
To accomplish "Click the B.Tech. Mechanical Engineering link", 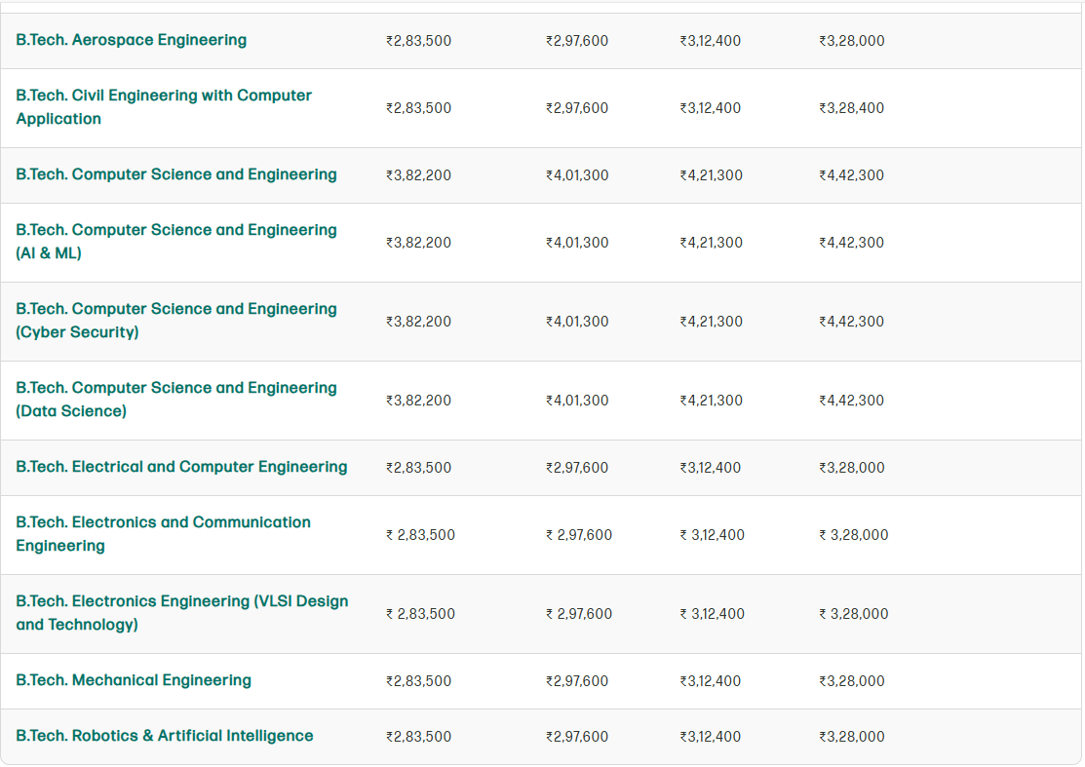I will point(134,680).
